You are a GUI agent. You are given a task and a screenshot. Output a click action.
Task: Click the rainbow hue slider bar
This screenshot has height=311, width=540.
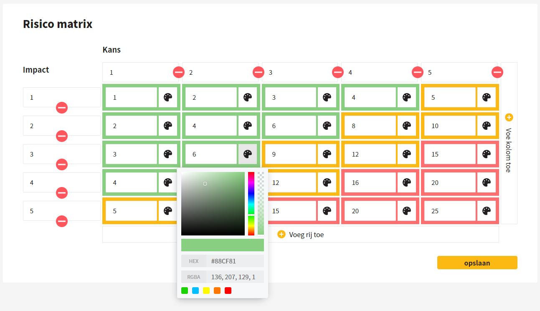point(251,204)
